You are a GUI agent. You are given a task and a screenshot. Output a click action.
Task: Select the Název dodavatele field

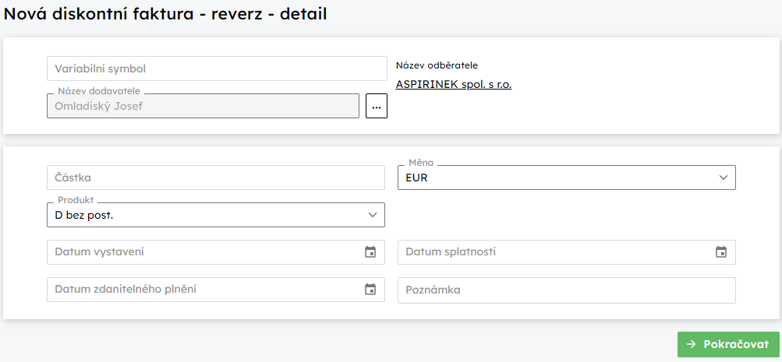pyautogui.click(x=203, y=106)
